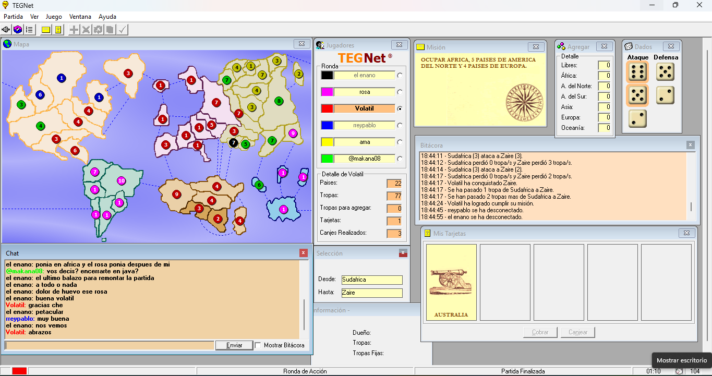Viewport: 712px width, 376px height.
Task: Click in the chat message input field
Action: tap(110, 345)
